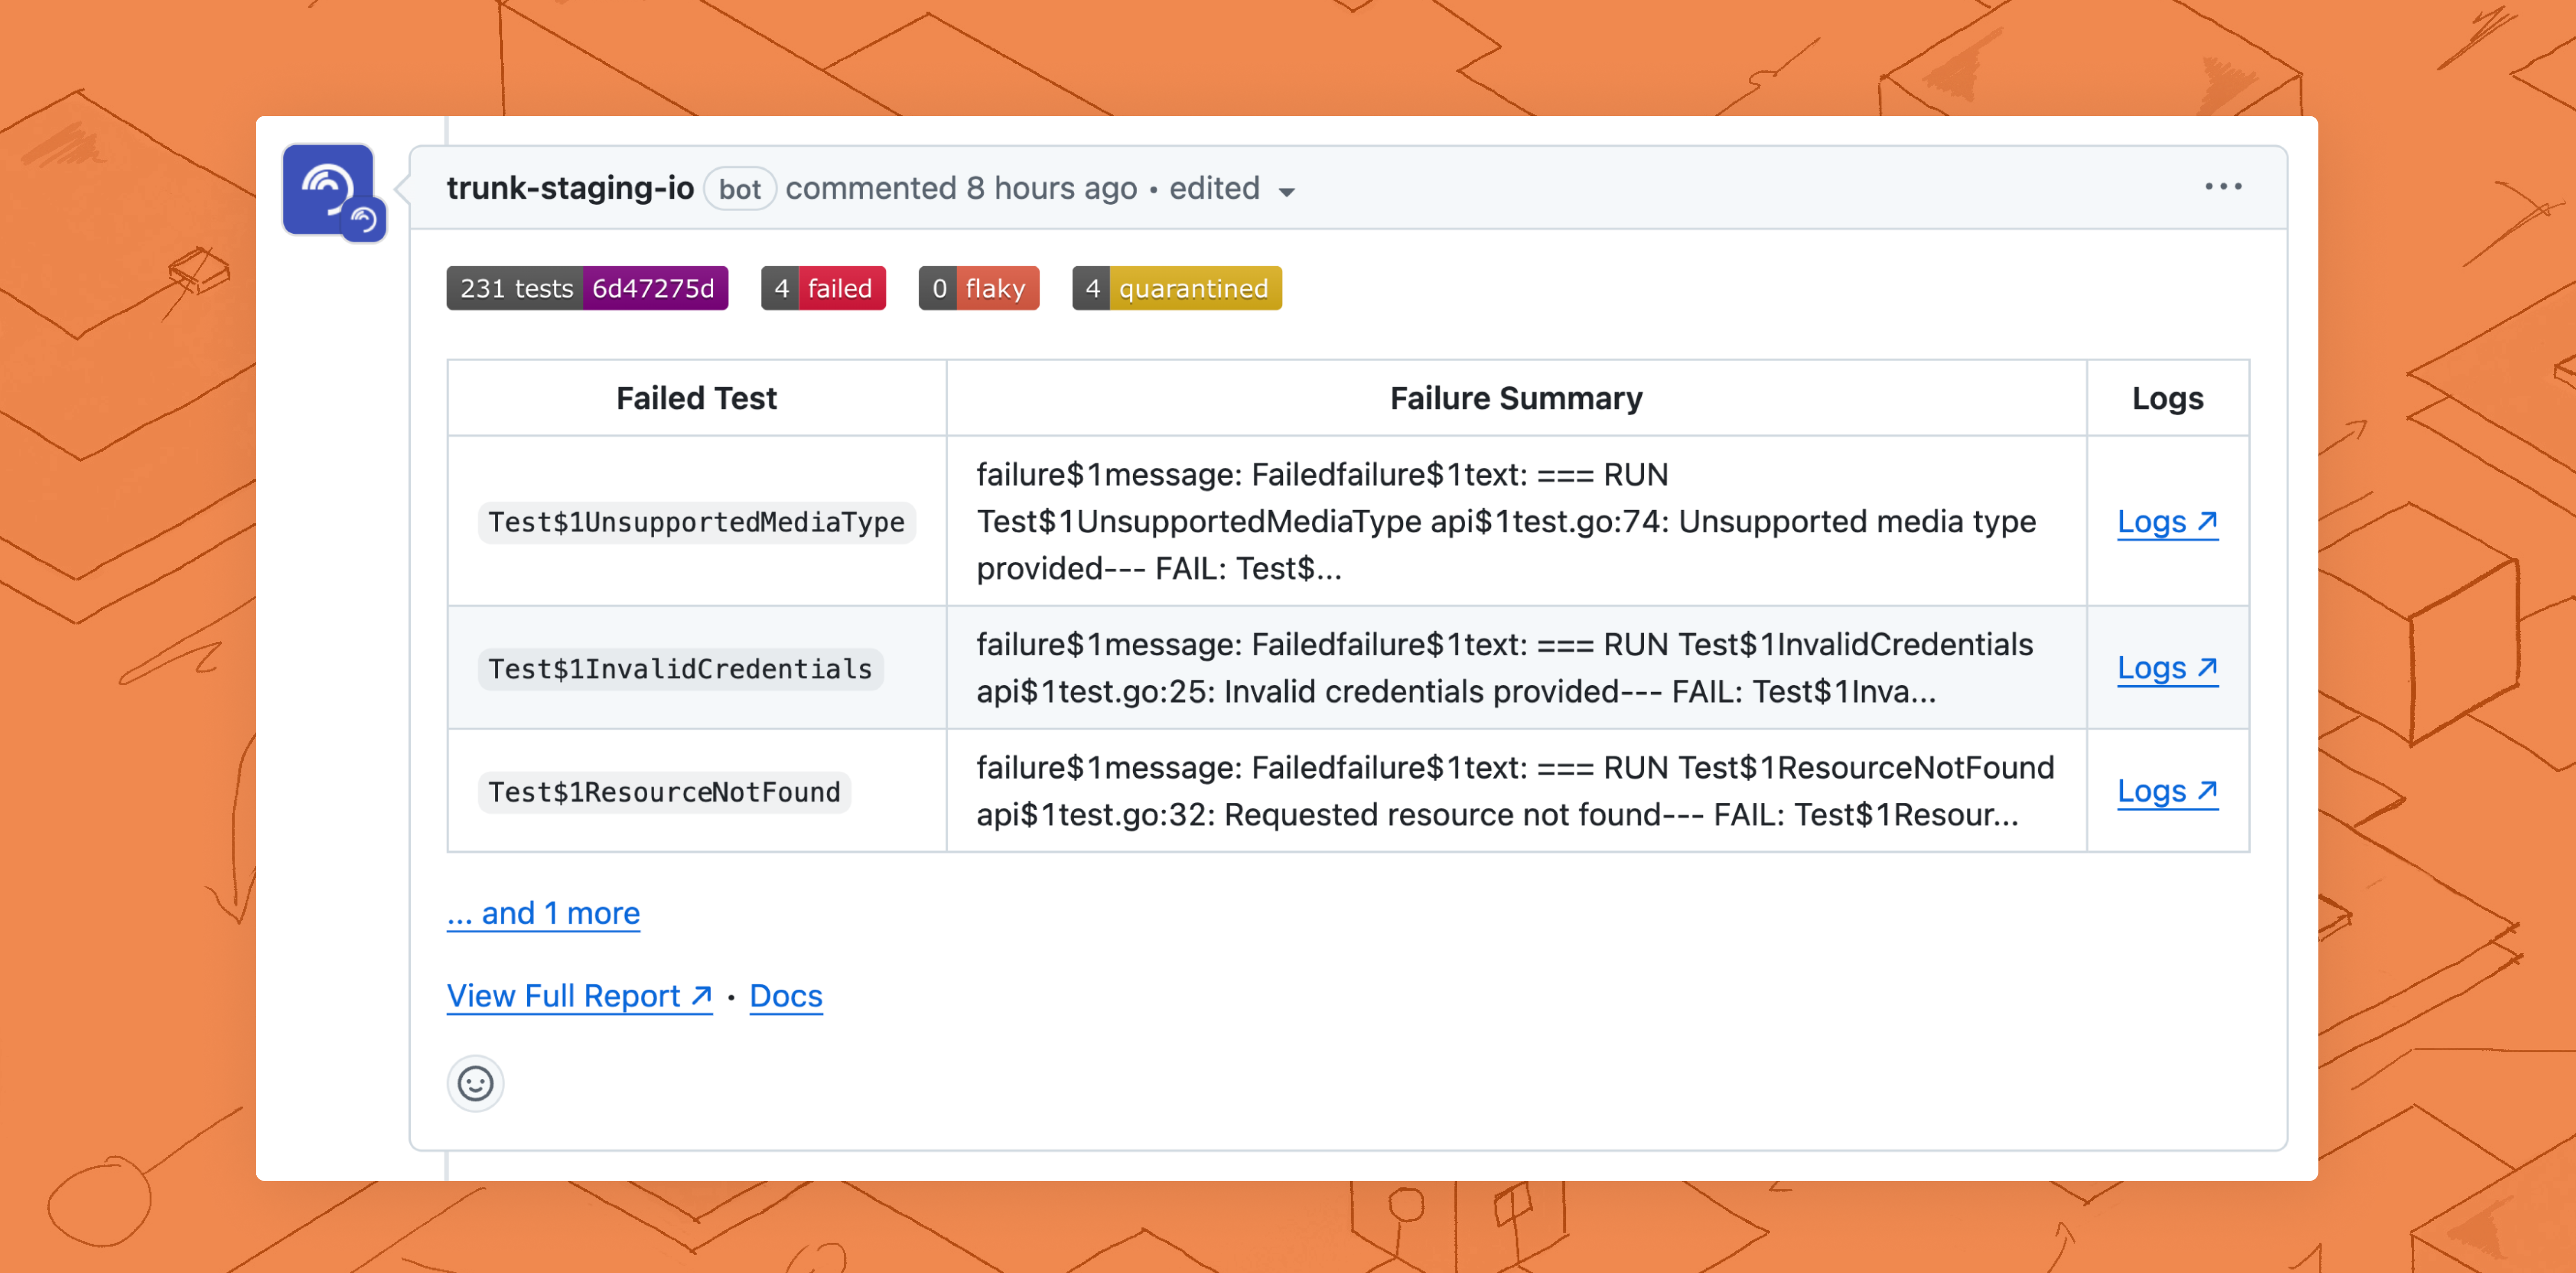Image resolution: width=2576 pixels, height=1273 pixels.
Task: Click the smiley add reaction icon
Action: (x=475, y=1083)
